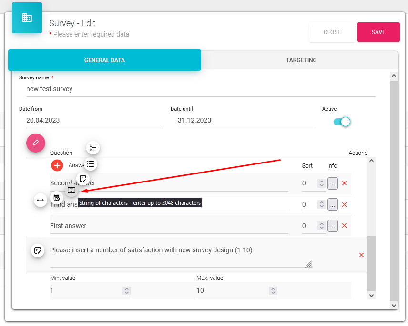Image resolution: width=408 pixels, height=326 pixels.
Task: Delete the Second answer row
Action: (x=344, y=183)
